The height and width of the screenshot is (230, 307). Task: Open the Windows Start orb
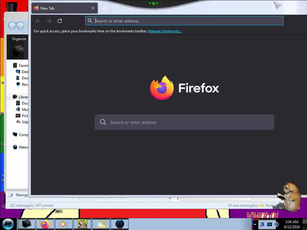pos(8,224)
